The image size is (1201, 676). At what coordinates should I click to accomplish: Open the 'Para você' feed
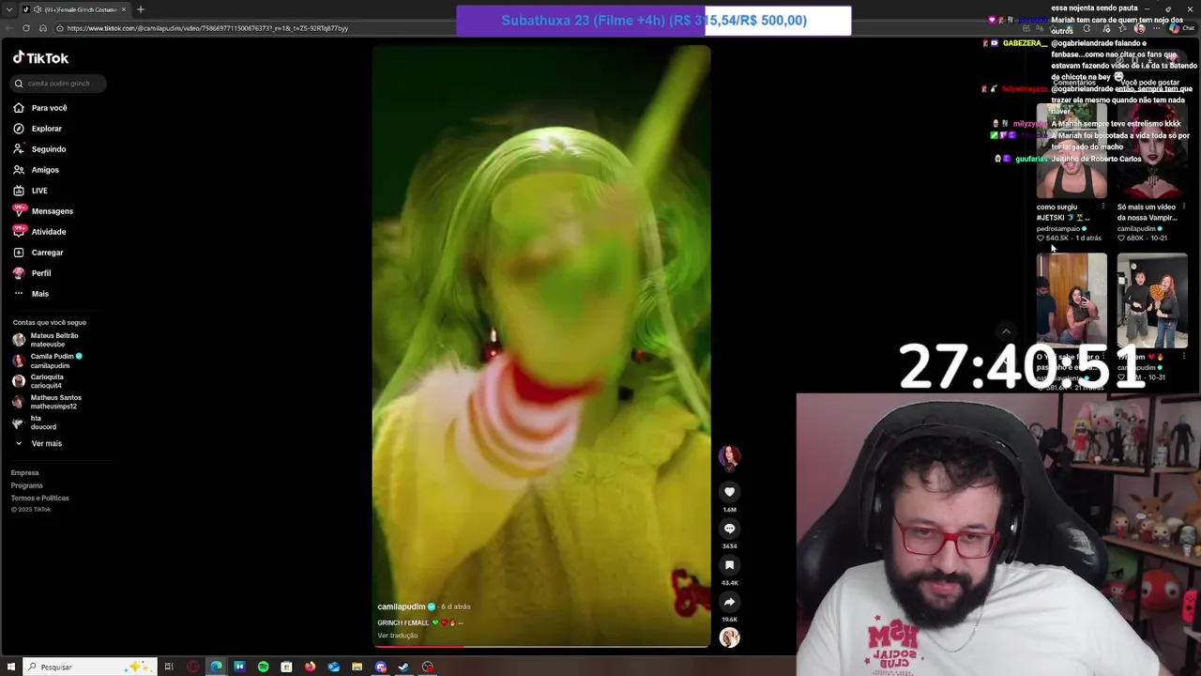[x=40, y=108]
